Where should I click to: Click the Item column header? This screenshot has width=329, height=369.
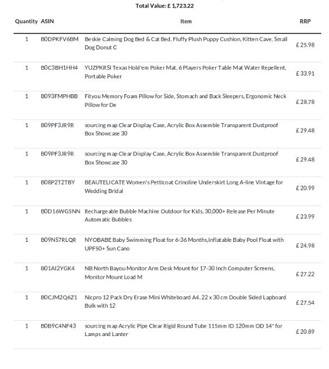coord(186,22)
